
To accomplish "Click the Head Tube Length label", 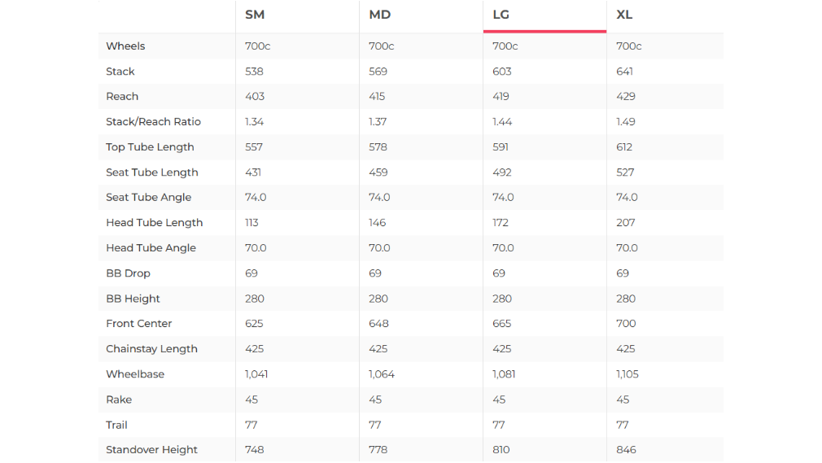I will (x=154, y=223).
